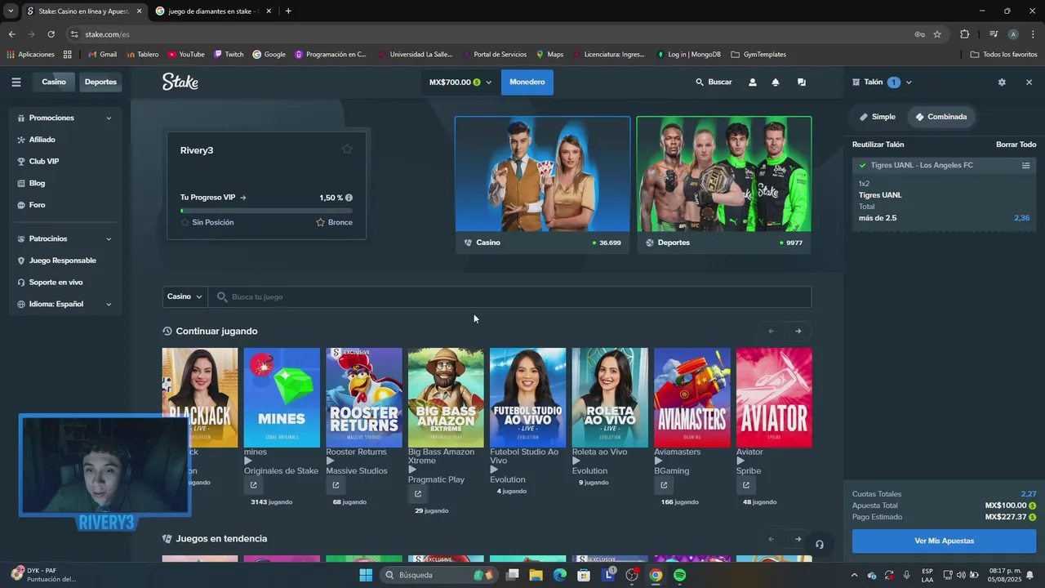Screen dimensions: 1045x588
Task: Open external link icon under Big Bass Amazon
Action: tap(418, 494)
